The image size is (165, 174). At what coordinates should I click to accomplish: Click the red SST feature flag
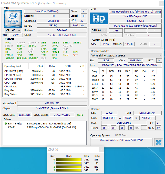click(x=75, y=55)
